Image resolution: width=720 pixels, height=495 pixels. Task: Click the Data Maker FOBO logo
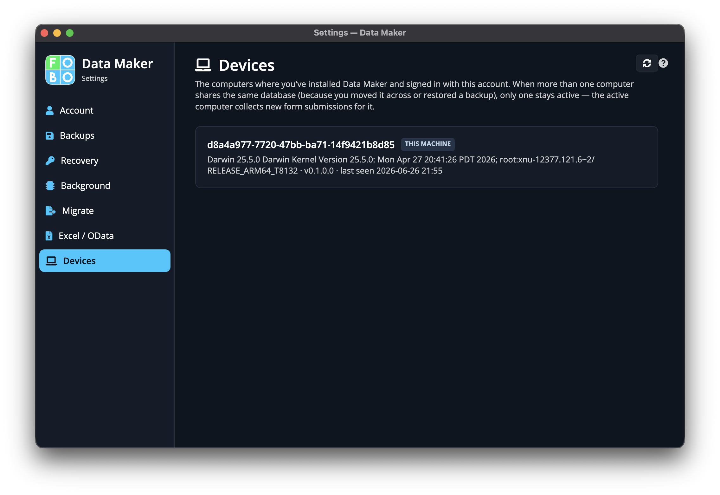[x=60, y=70]
